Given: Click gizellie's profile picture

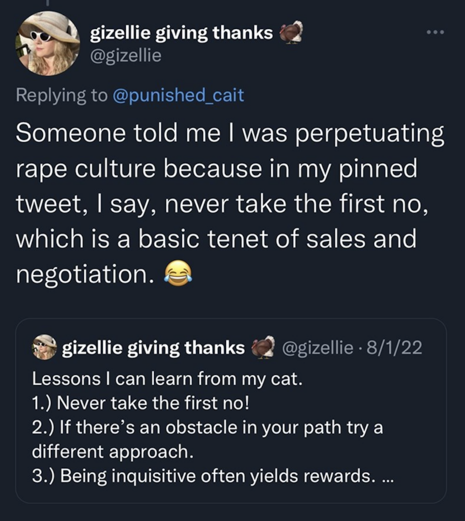Looking at the screenshot, I should pos(46,41).
